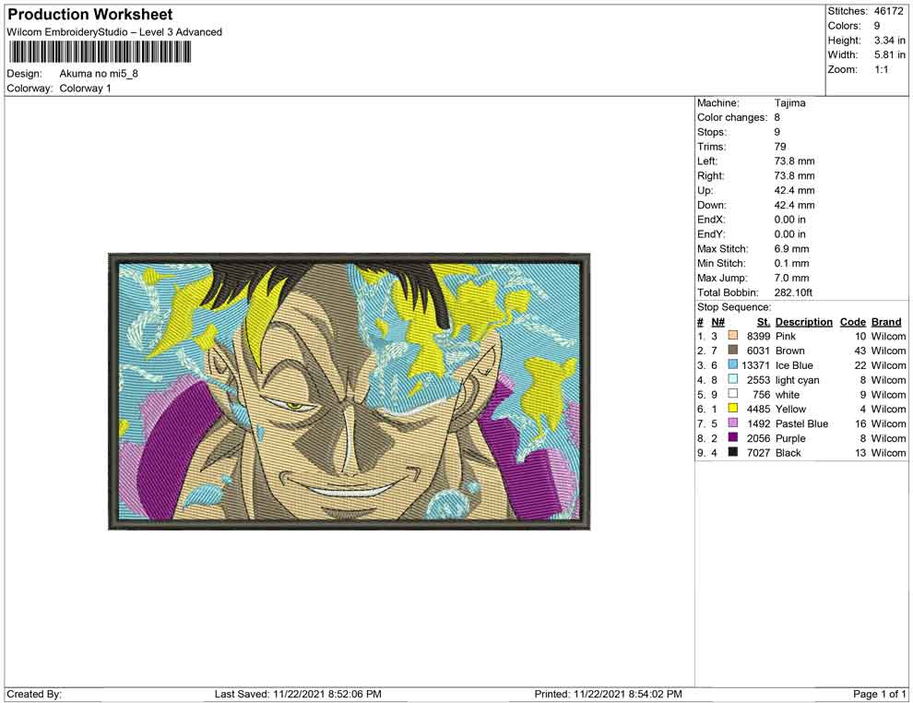Click the 'Production Worksheet' heading
The width and height of the screenshot is (913, 703).
point(89,15)
